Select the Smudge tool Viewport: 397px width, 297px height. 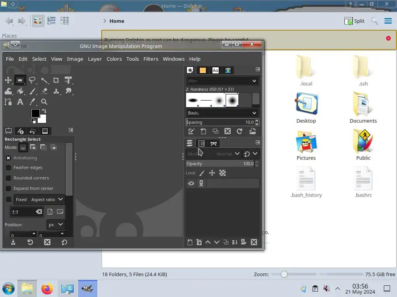click(x=68, y=91)
